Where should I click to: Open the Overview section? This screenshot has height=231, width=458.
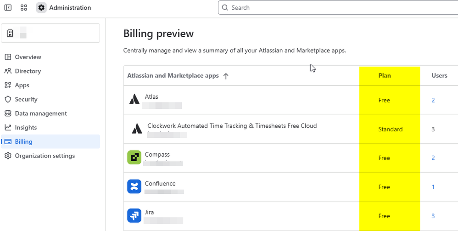(50, 57)
